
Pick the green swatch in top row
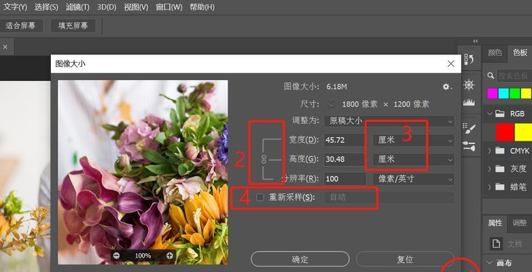coord(515,93)
